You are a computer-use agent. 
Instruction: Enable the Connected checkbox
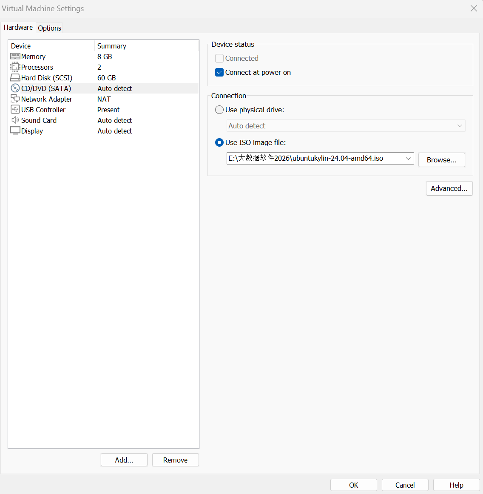tap(219, 58)
